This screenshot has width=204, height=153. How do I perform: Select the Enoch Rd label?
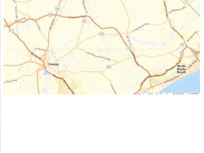[16, 13]
